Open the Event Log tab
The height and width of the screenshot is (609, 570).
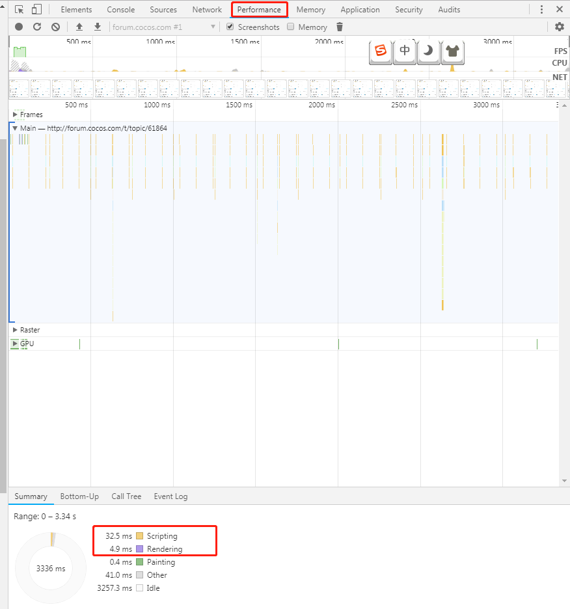pos(170,496)
